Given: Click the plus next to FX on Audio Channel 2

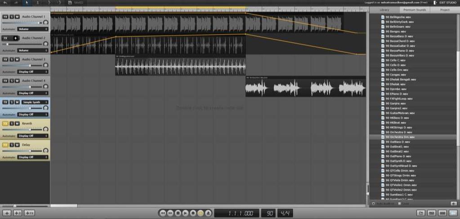Looking at the screenshot, I should pos(16,38).
